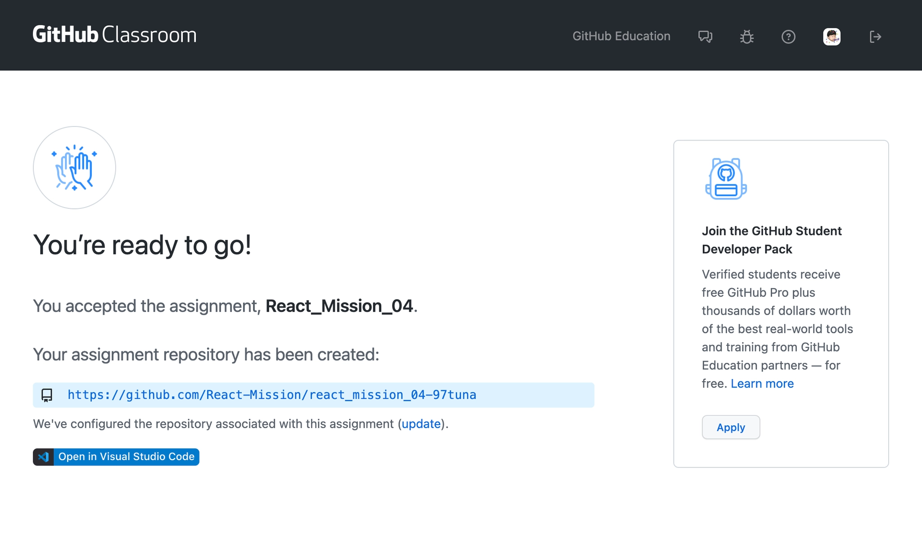Open the GitHub Education link
This screenshot has height=538, width=922.
[621, 36]
